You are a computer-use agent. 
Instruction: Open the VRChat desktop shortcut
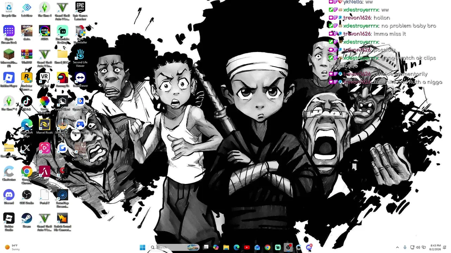click(x=44, y=80)
